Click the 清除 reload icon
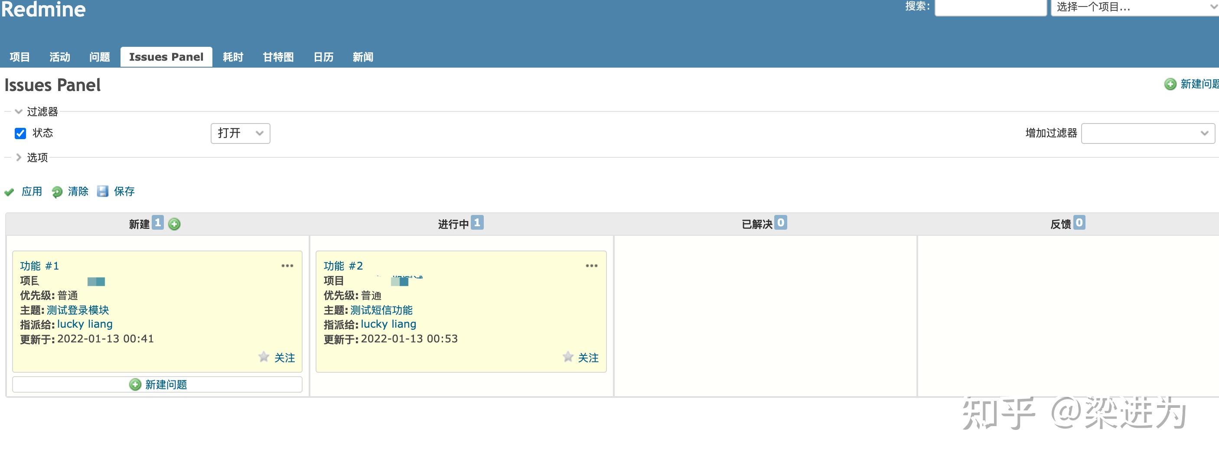This screenshot has width=1219, height=462. point(57,192)
